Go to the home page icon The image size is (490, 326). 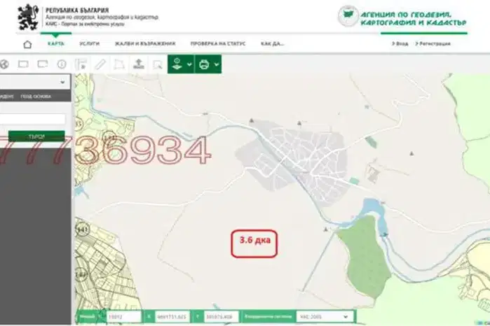click(x=27, y=44)
